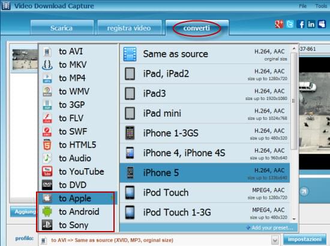Screen dimensions: 330x246
Task: Choose the YouTube format icon
Action: (x=47, y=172)
